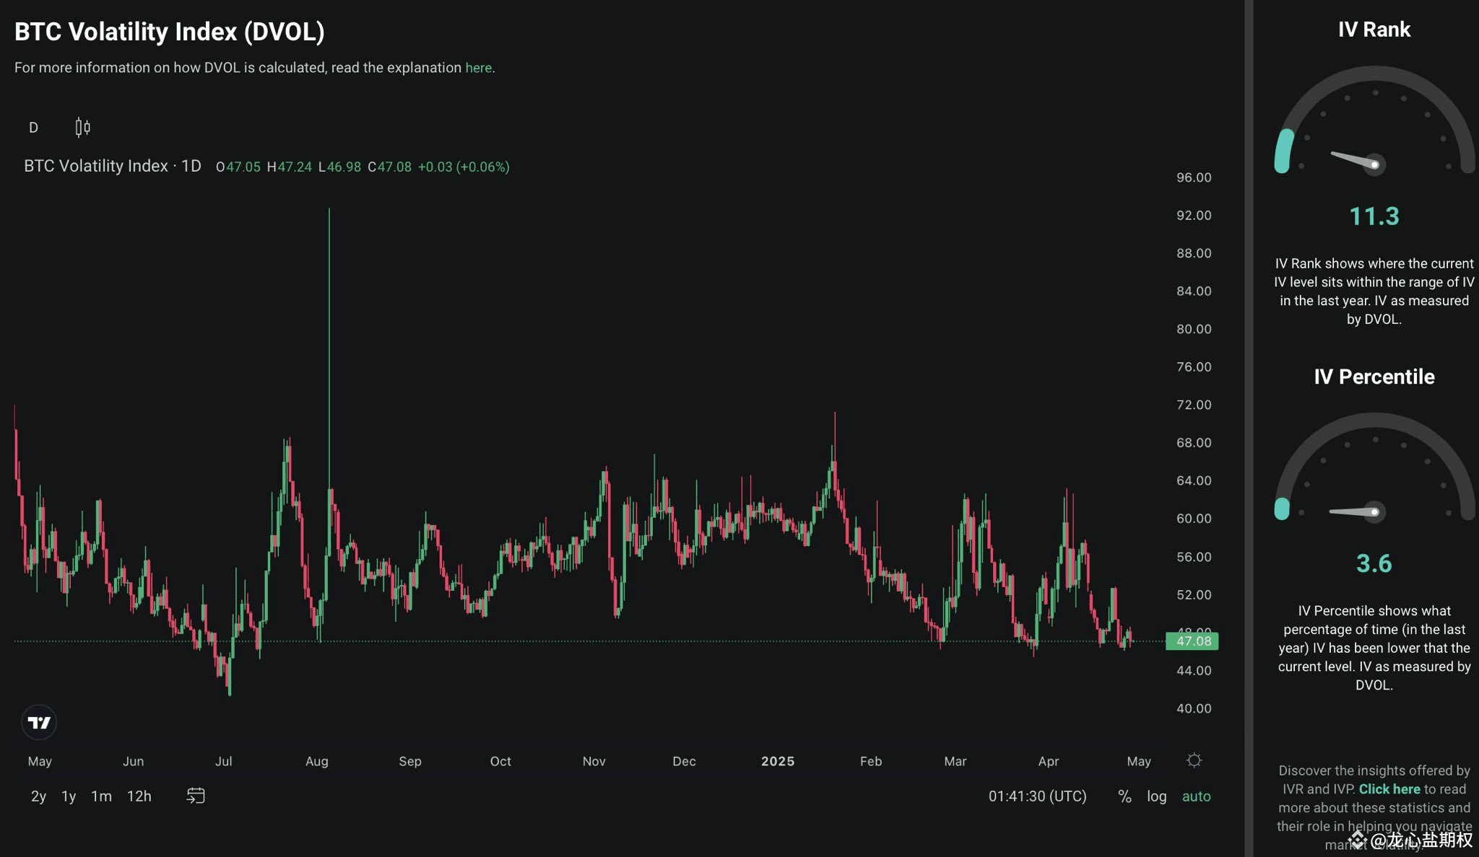Image resolution: width=1479 pixels, height=857 pixels.
Task: Select the percentage scale icon
Action: tap(1124, 796)
